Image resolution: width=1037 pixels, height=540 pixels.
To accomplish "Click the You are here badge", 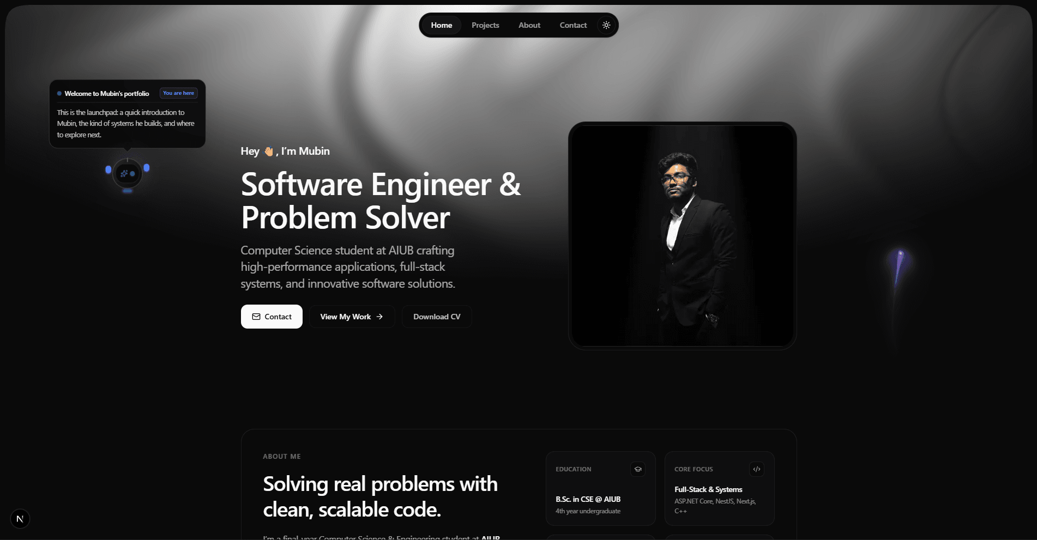I will point(178,93).
